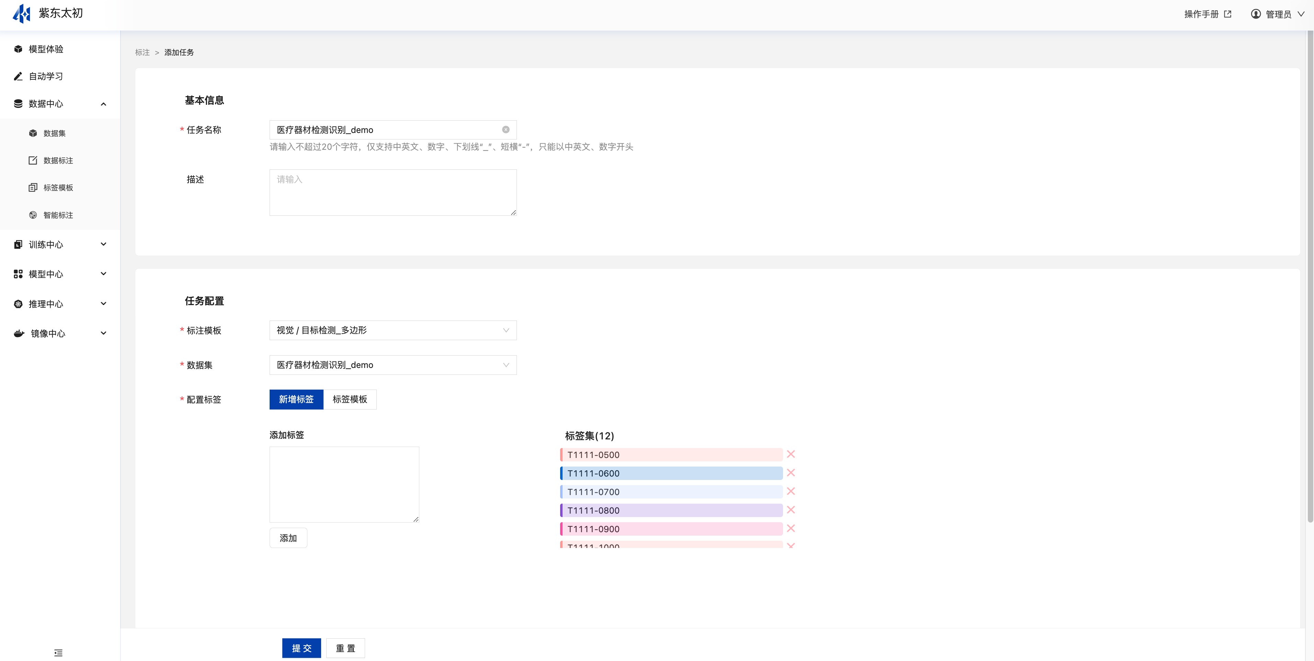Viewport: 1314px width, 661px height.
Task: Go to 智能标注 in the sidebar
Action: point(58,215)
